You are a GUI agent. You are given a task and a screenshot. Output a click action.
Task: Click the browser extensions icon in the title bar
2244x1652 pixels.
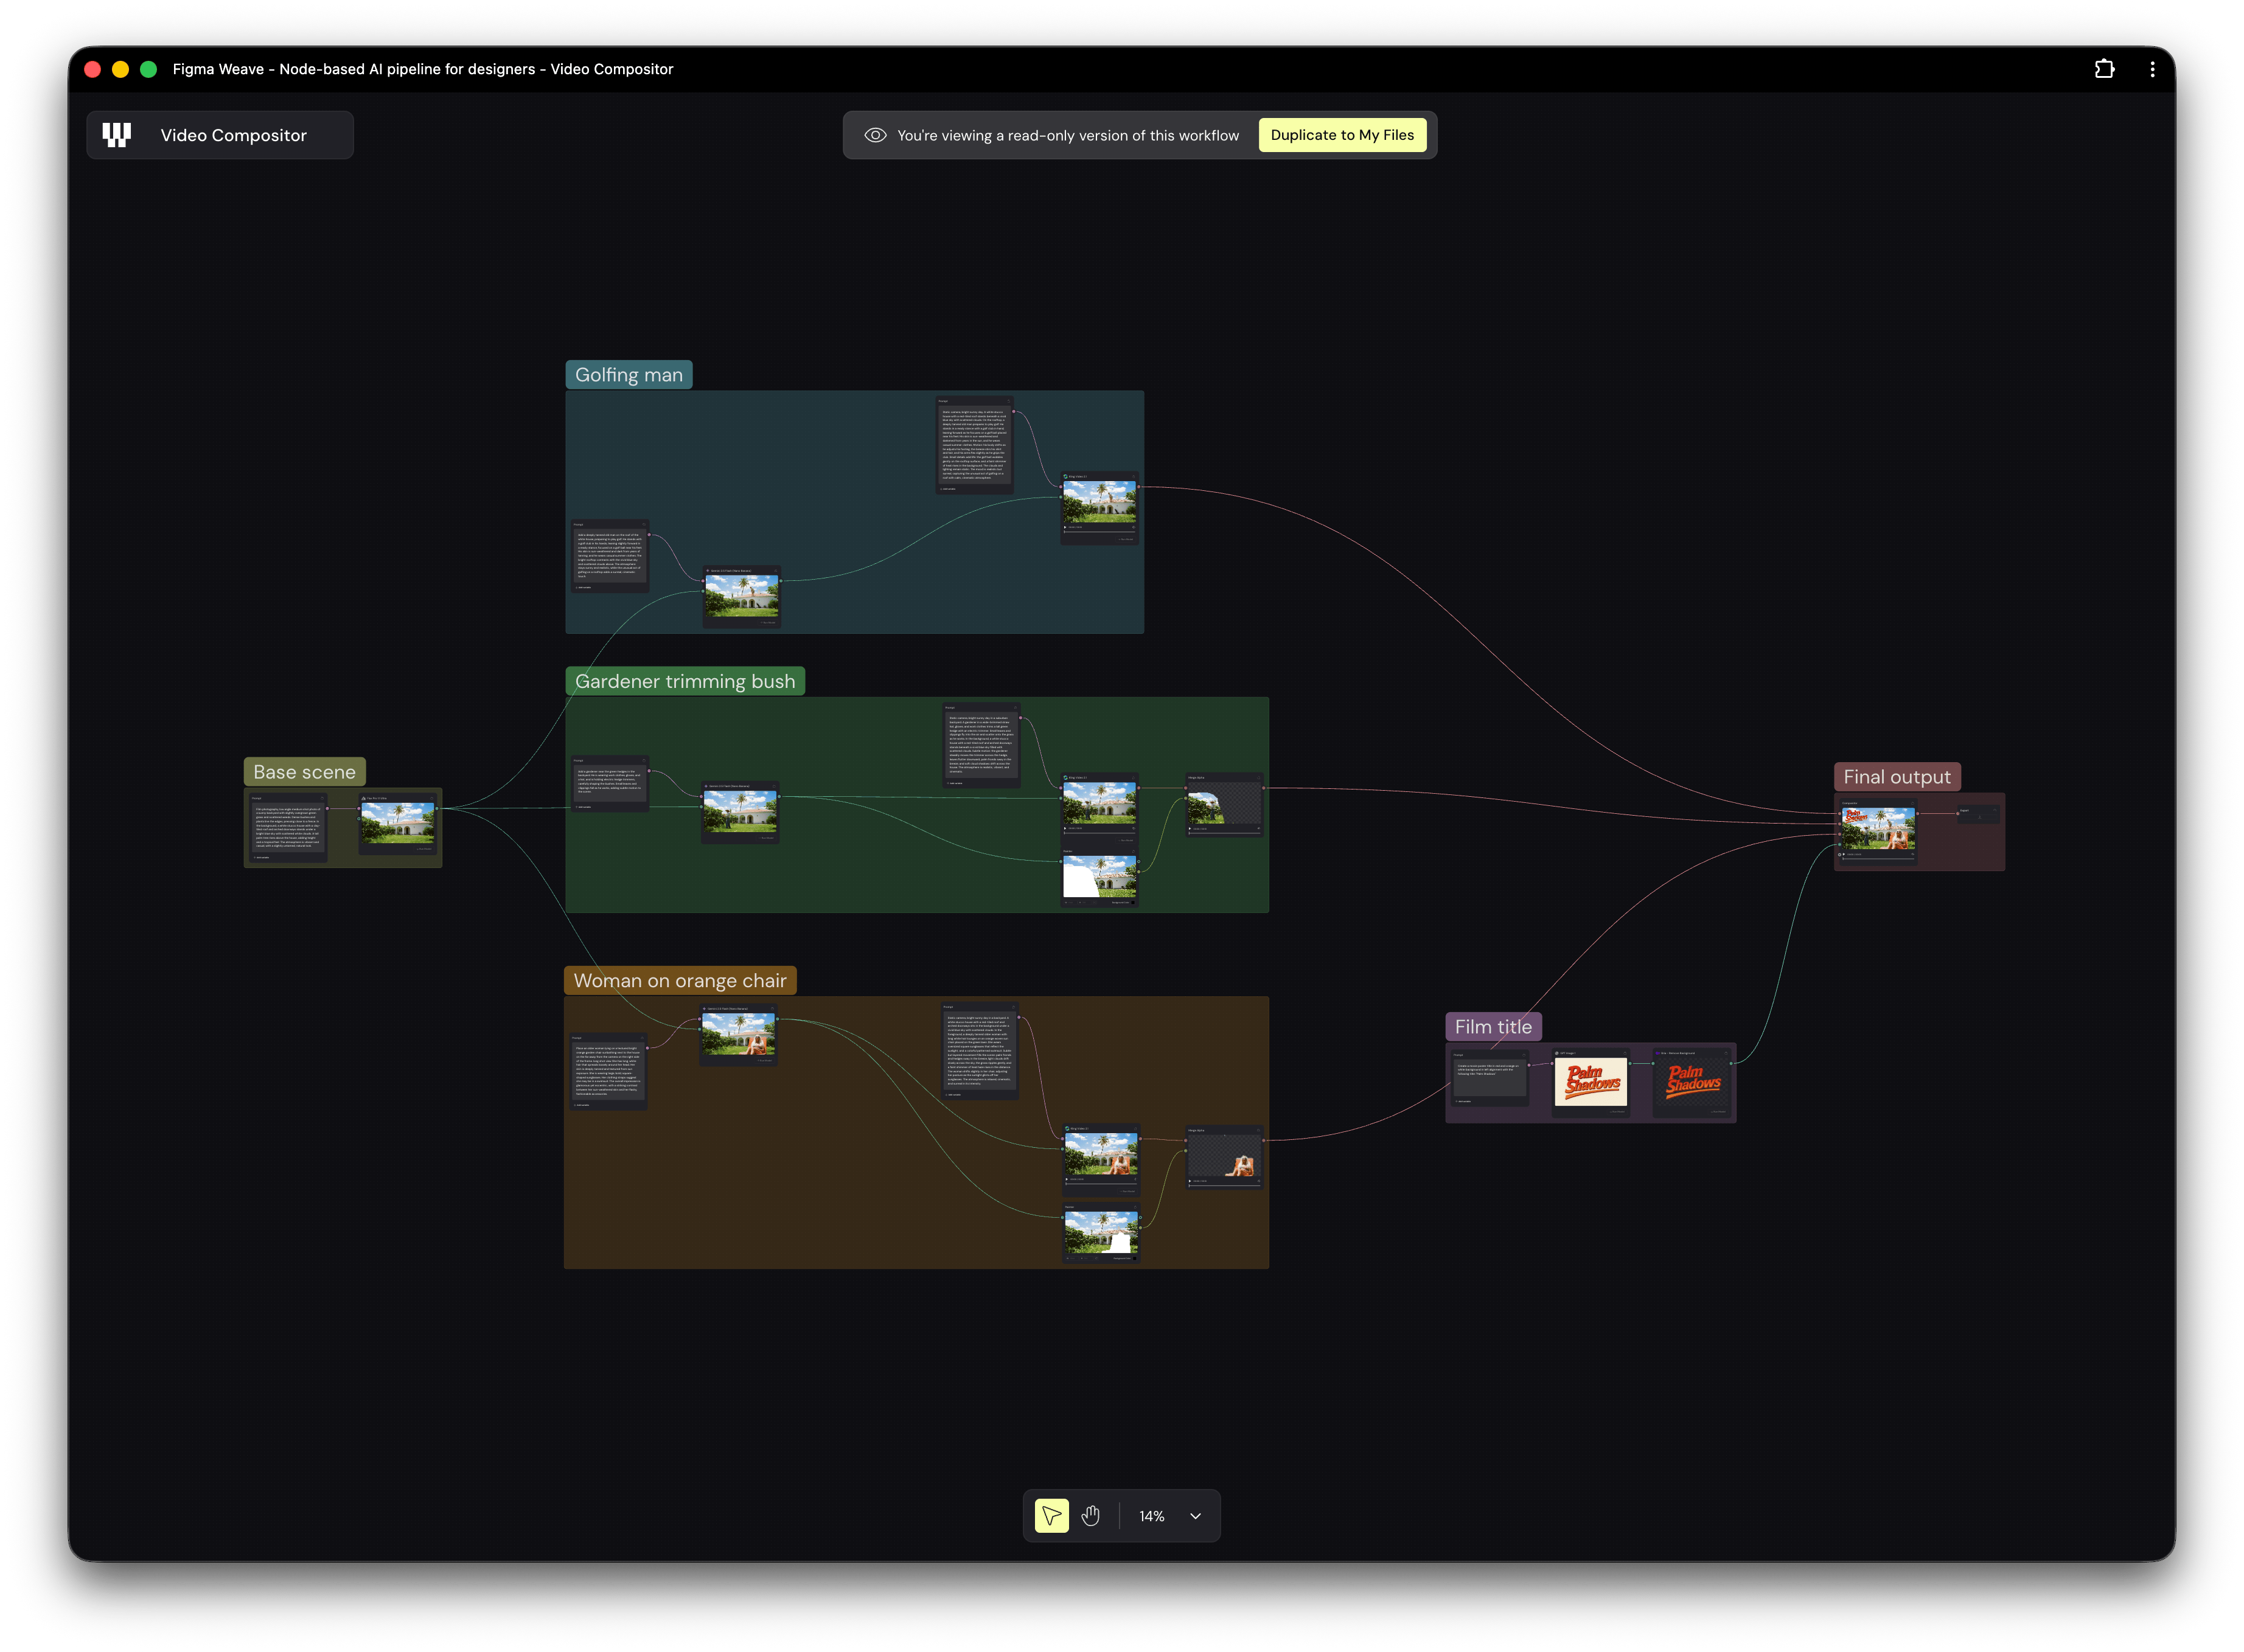pos(2104,68)
